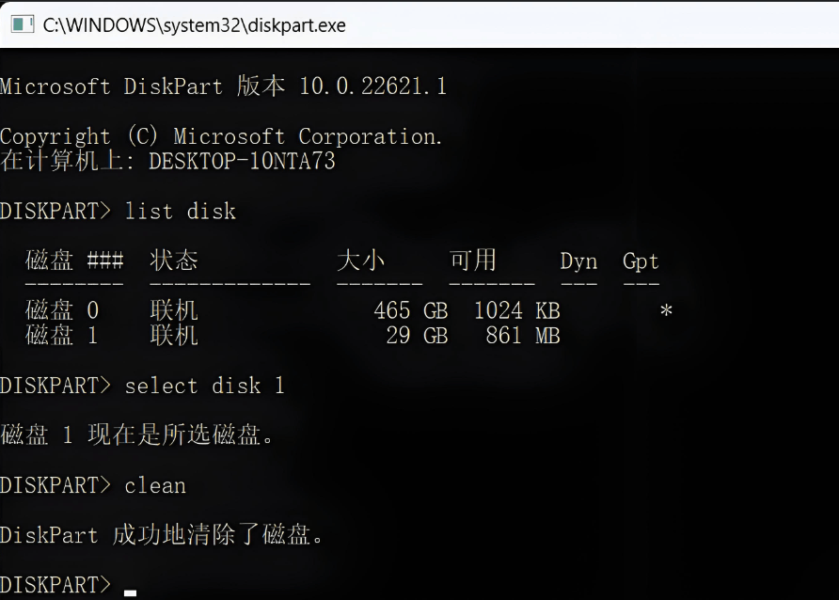The width and height of the screenshot is (839, 600).
Task: Click the 磁盘 1 row label
Action: click(62, 336)
